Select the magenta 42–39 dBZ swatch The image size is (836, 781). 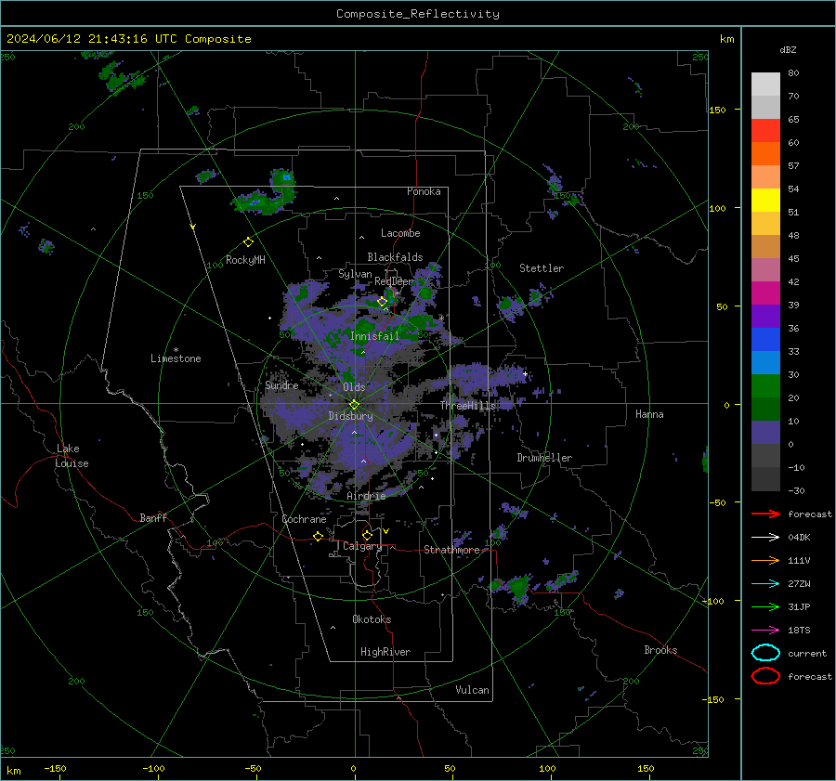pyautogui.click(x=765, y=293)
